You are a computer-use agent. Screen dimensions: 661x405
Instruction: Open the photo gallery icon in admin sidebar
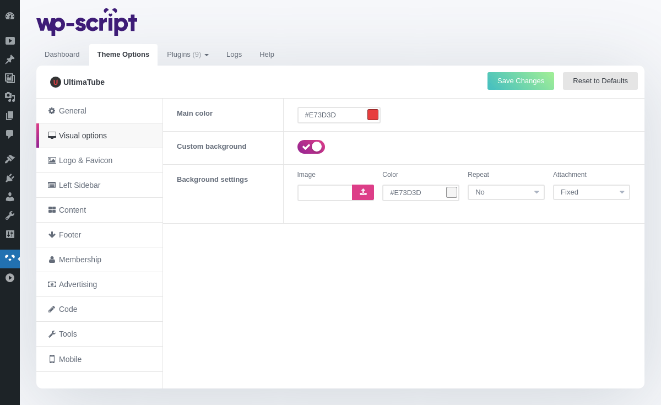click(10, 78)
